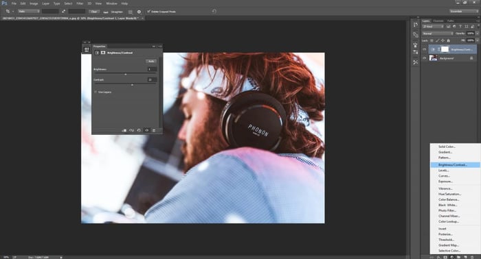
Task: Open the Adjustments panel icon in side dock
Action: coord(415,52)
